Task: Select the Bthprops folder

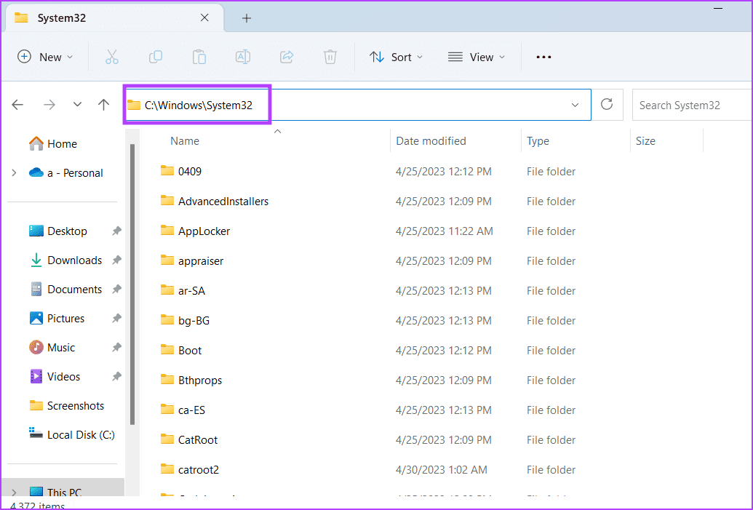Action: click(191, 380)
